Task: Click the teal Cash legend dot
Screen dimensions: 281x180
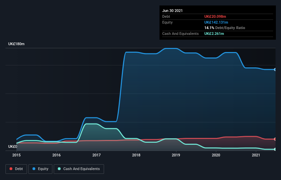Action: click(59, 169)
